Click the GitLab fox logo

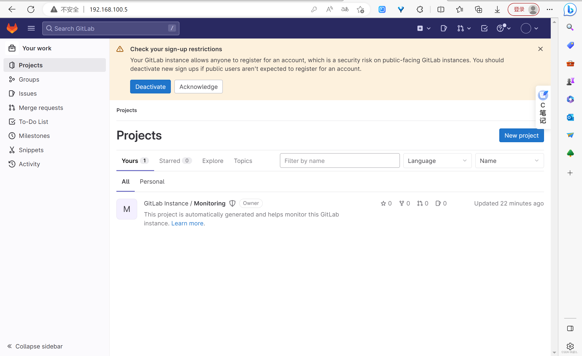[12, 28]
